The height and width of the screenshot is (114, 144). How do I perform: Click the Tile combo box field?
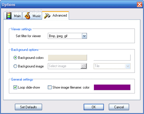[x=112, y=66]
